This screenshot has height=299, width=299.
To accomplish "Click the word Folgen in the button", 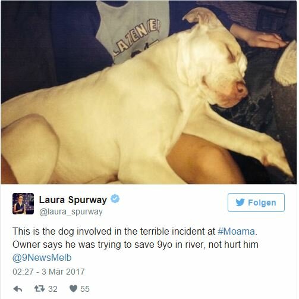I will point(262,203).
